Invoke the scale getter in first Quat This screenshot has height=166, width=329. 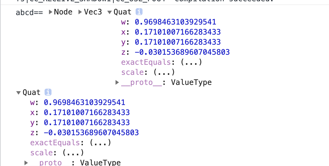[164, 72]
